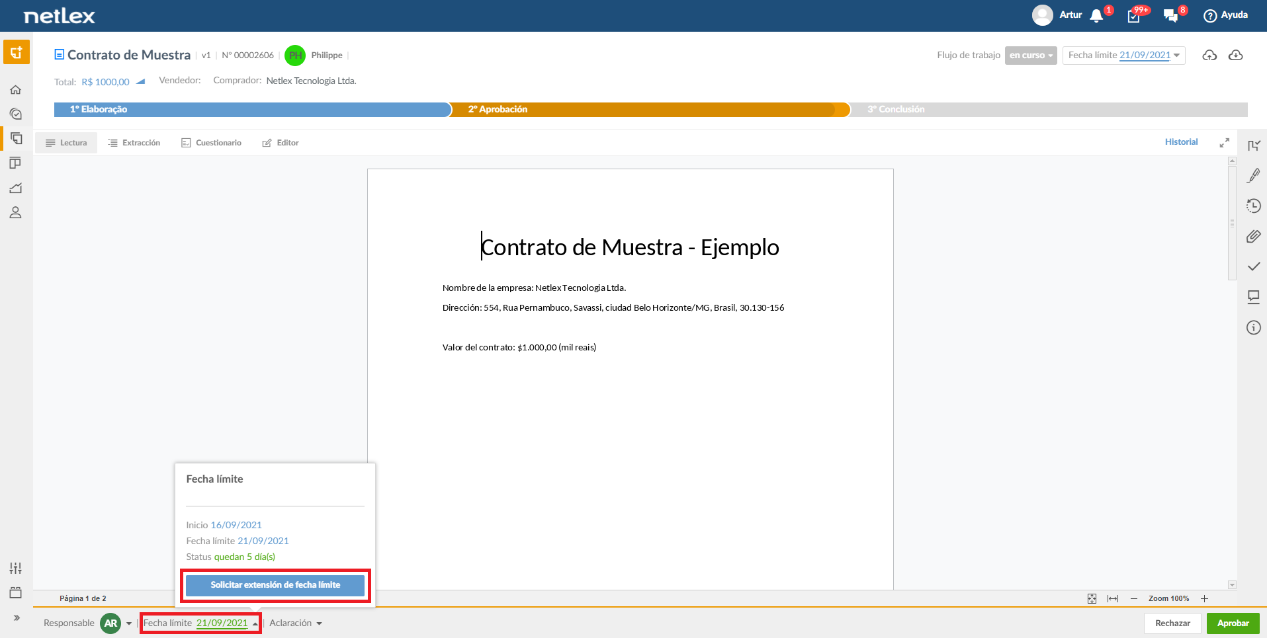This screenshot has width=1267, height=638.
Task: Click the 2º Aprobación progress stage
Action: click(x=650, y=109)
